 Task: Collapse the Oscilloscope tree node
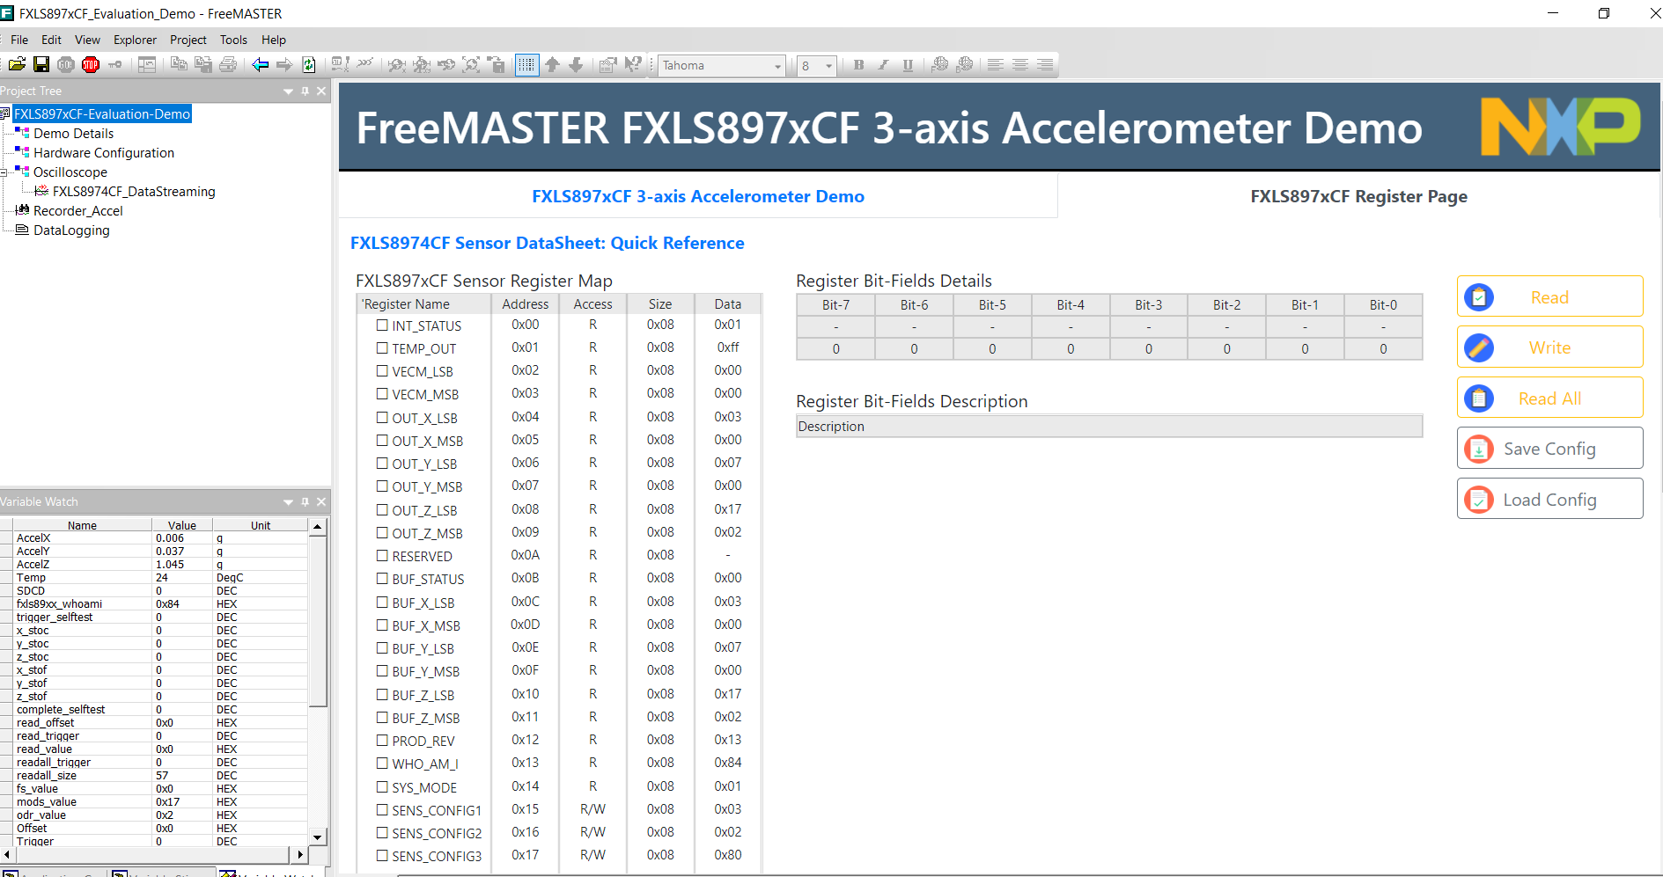click(4, 172)
